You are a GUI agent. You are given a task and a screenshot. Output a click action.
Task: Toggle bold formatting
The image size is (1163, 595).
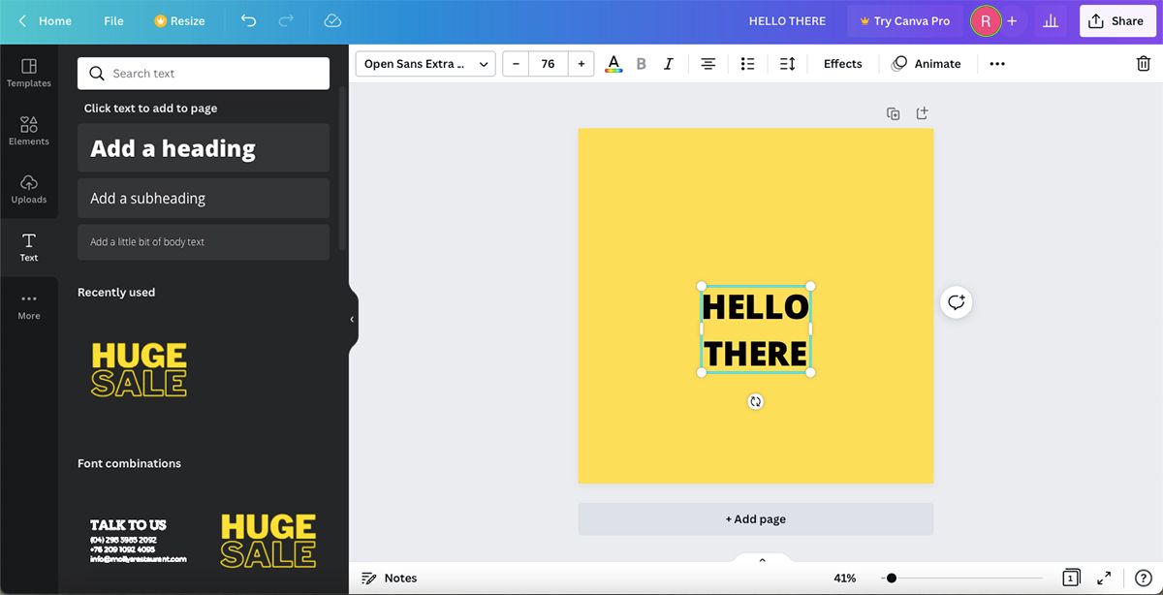point(641,64)
